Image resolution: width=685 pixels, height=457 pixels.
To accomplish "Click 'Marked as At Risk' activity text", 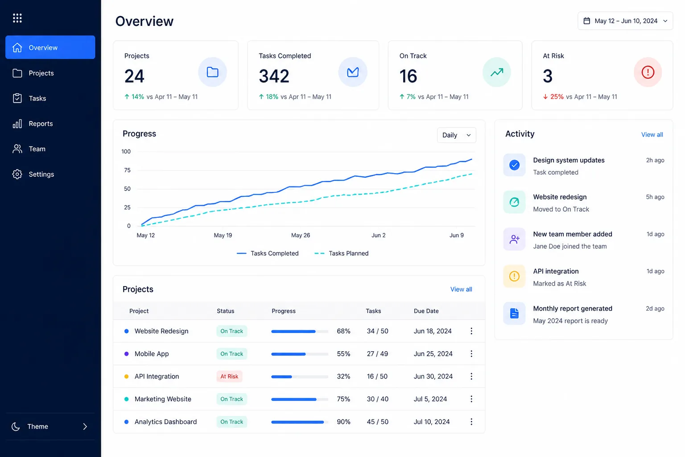I will (x=559, y=283).
